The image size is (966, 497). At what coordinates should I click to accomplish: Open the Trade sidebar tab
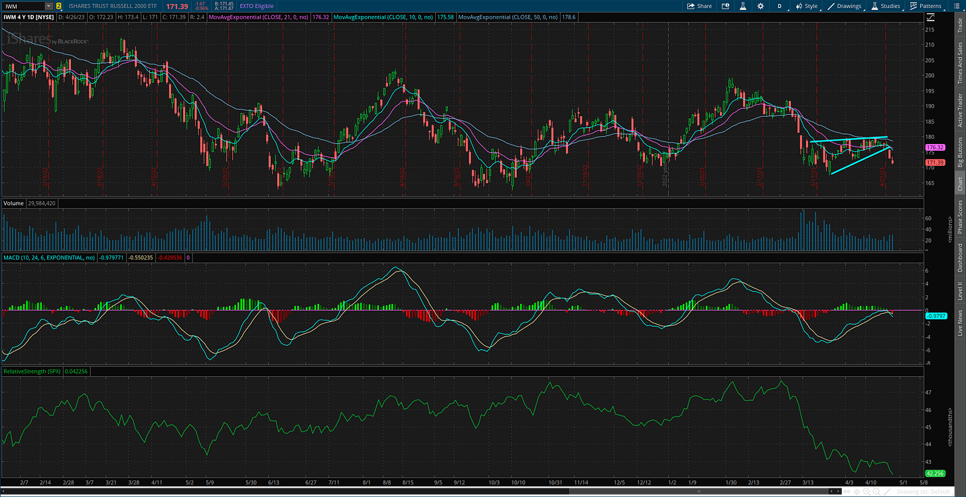(x=960, y=25)
